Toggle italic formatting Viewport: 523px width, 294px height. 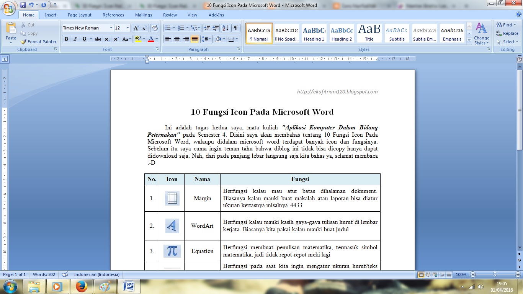coord(75,39)
